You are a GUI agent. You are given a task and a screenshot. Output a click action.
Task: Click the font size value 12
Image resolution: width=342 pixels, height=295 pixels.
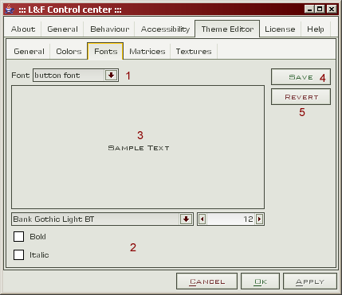(x=248, y=219)
